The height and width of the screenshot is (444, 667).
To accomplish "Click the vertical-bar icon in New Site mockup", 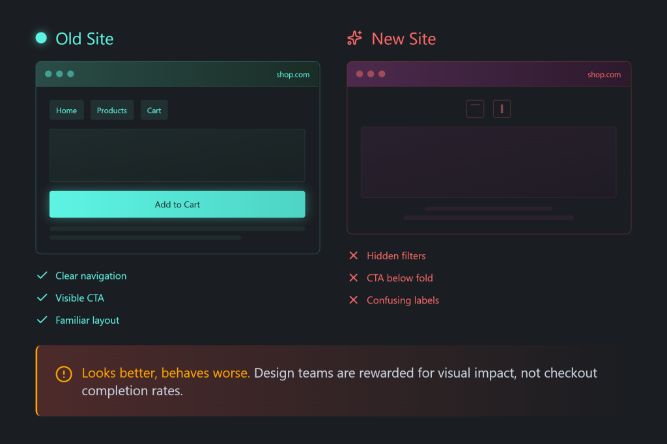I will pos(502,109).
